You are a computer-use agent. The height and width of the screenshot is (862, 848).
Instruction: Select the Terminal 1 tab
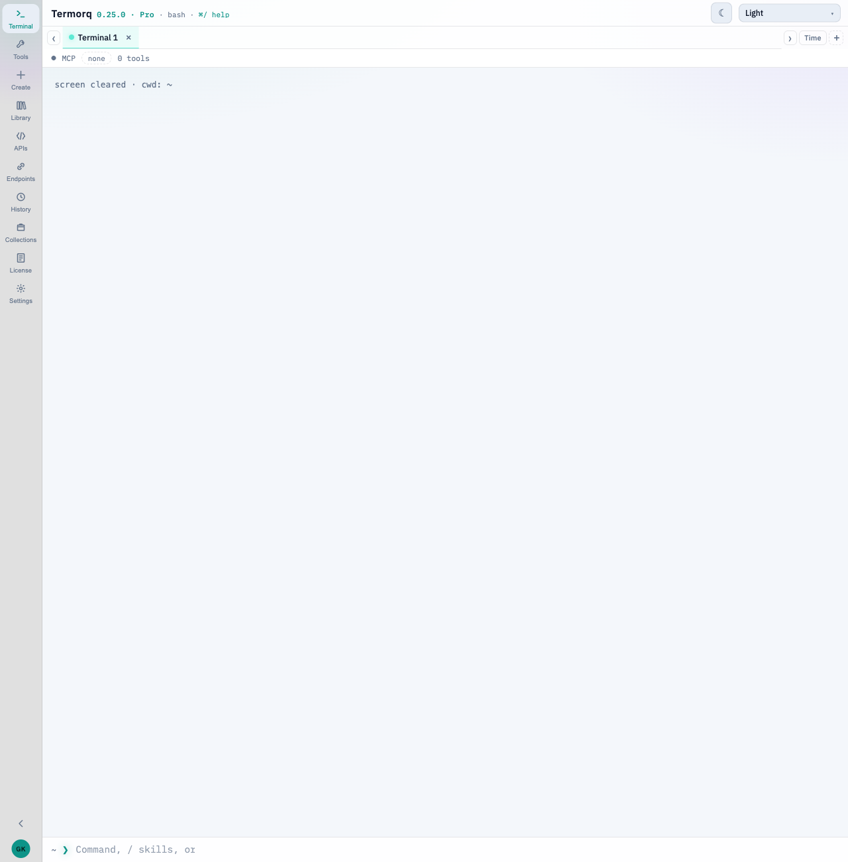pyautogui.click(x=97, y=38)
